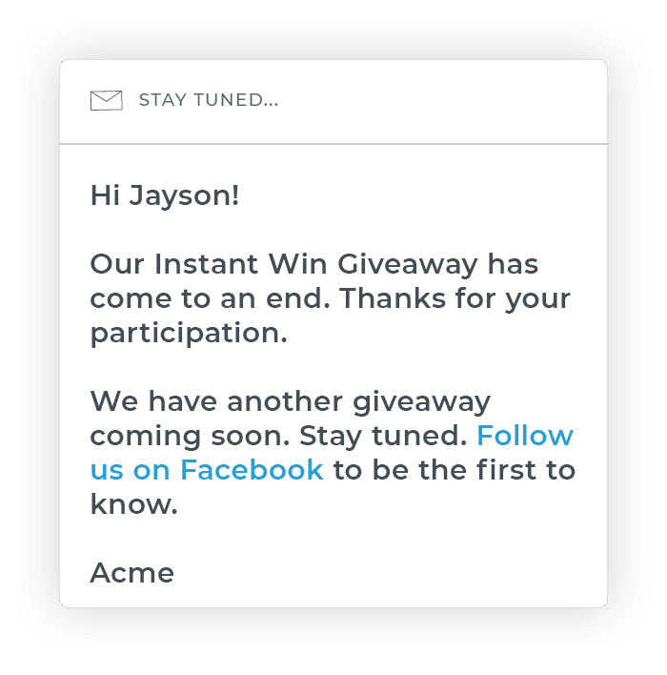The width and height of the screenshot is (667, 675).
Task: Click the envelope mail icon
Action: click(x=106, y=100)
